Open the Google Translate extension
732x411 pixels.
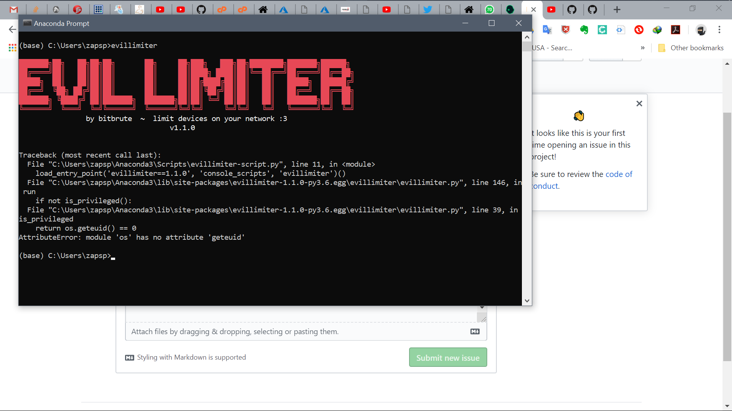(x=547, y=29)
